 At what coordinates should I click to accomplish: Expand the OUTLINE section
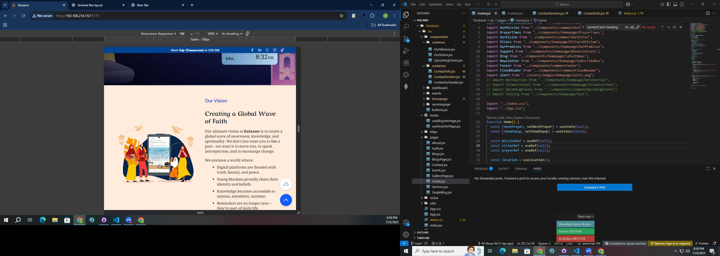pyautogui.click(x=422, y=232)
